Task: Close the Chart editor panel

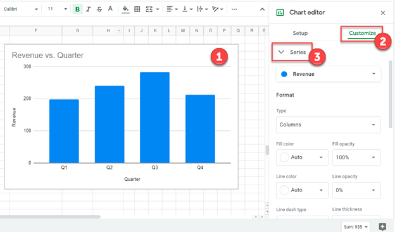Action: click(382, 13)
